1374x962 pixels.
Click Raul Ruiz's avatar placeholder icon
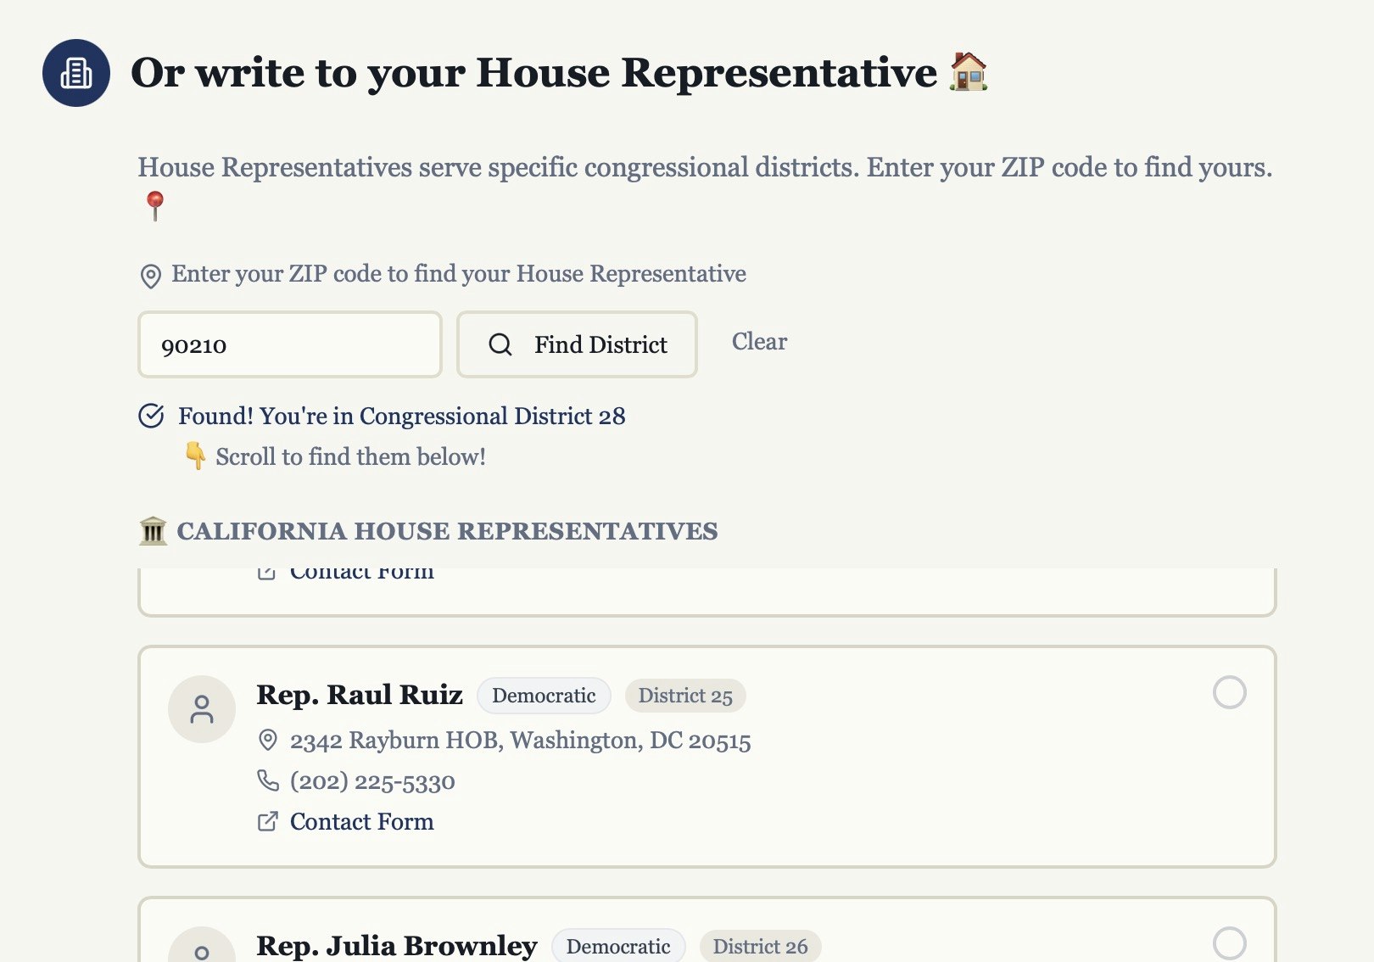coord(201,708)
